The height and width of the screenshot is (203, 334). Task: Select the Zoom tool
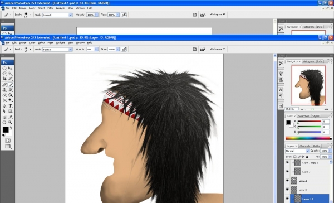[10, 122]
